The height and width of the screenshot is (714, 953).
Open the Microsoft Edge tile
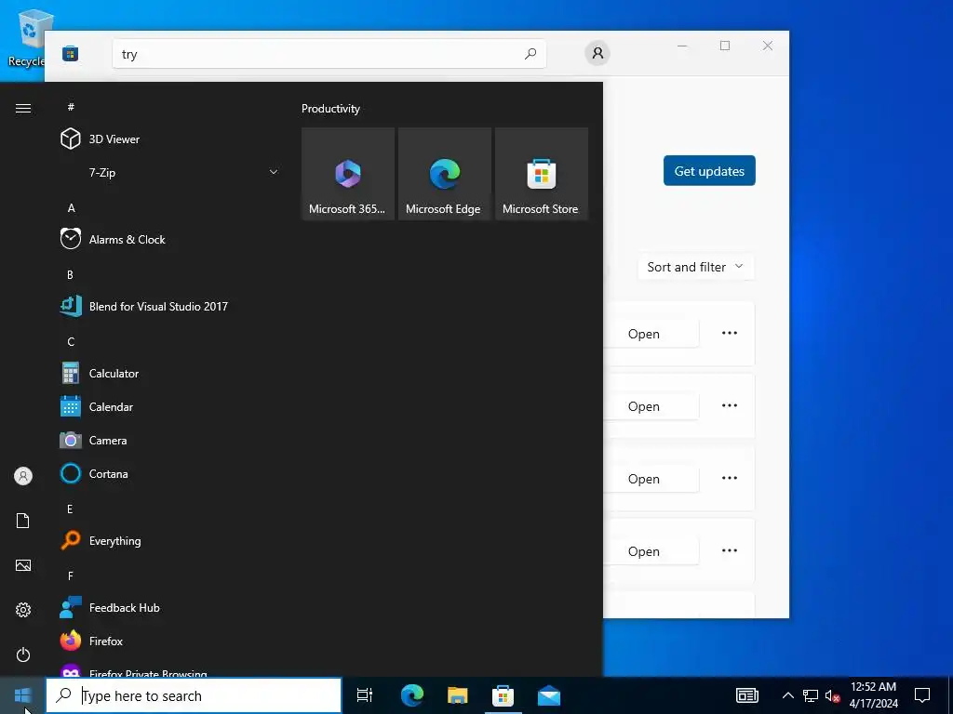tap(444, 174)
